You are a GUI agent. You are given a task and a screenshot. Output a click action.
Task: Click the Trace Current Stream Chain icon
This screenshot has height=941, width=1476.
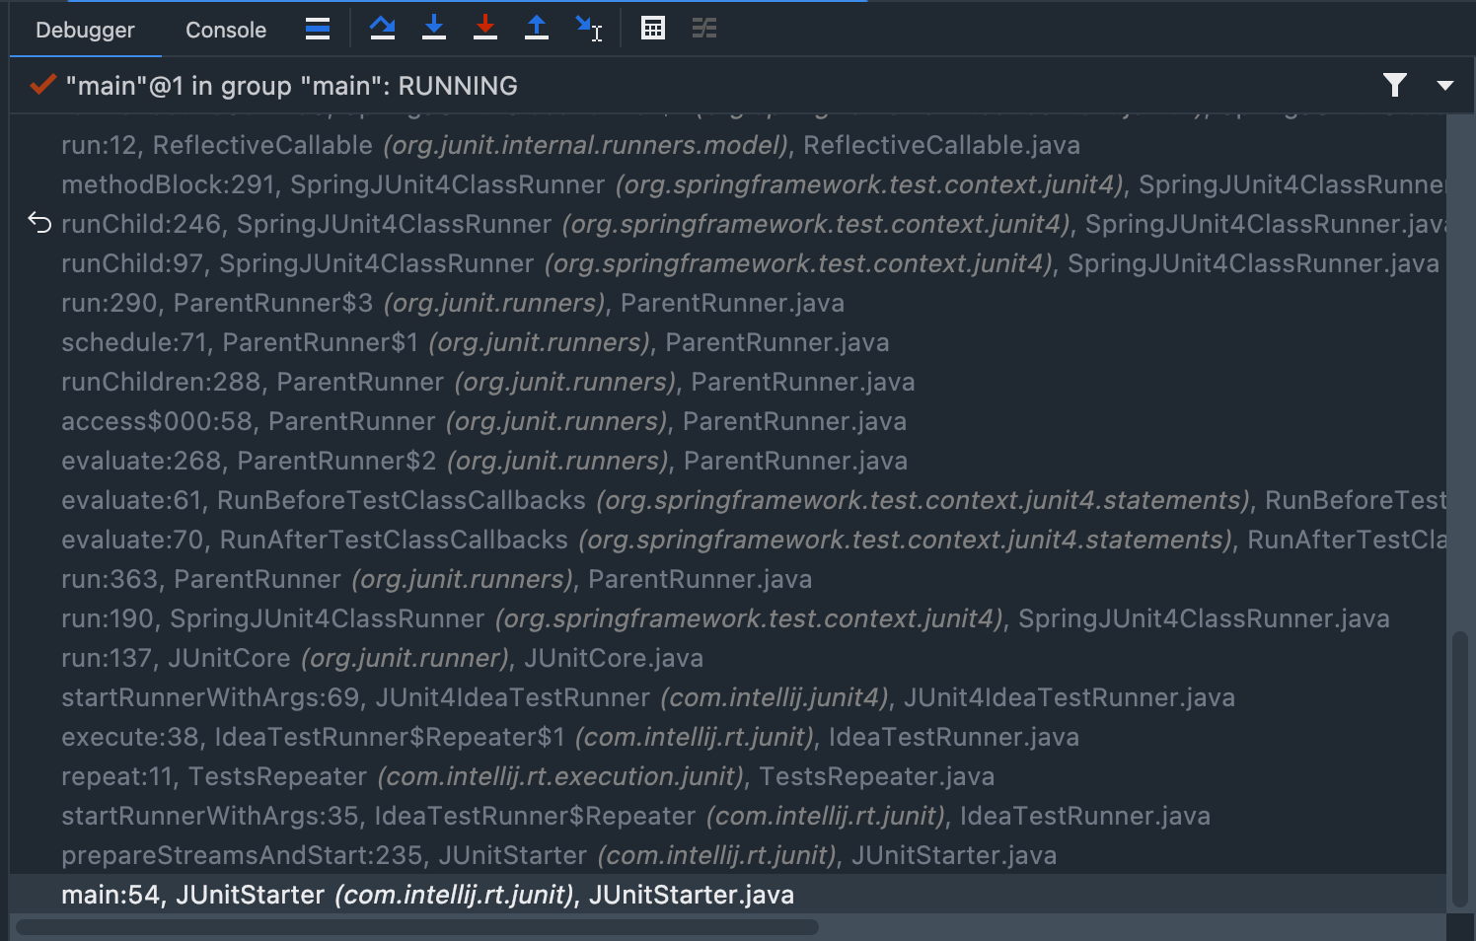704,29
